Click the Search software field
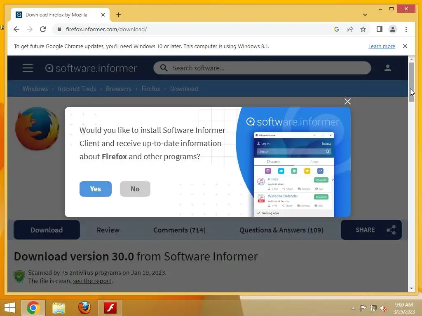Screen dimensions: 422x316 [262, 68]
